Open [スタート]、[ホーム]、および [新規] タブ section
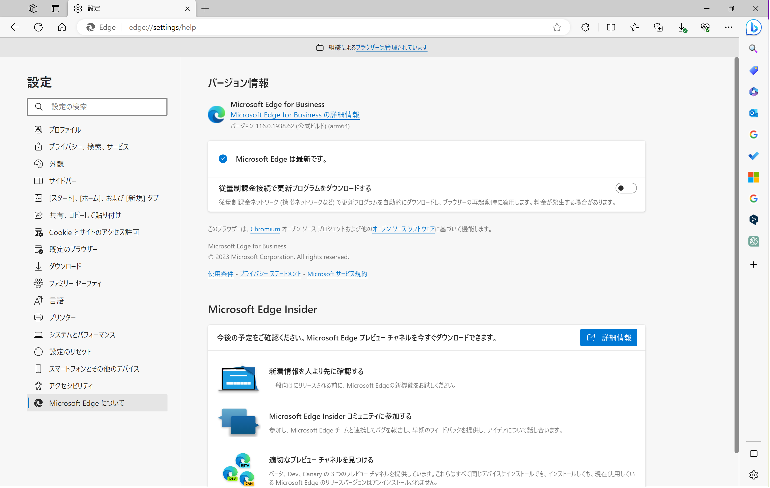 click(x=97, y=198)
